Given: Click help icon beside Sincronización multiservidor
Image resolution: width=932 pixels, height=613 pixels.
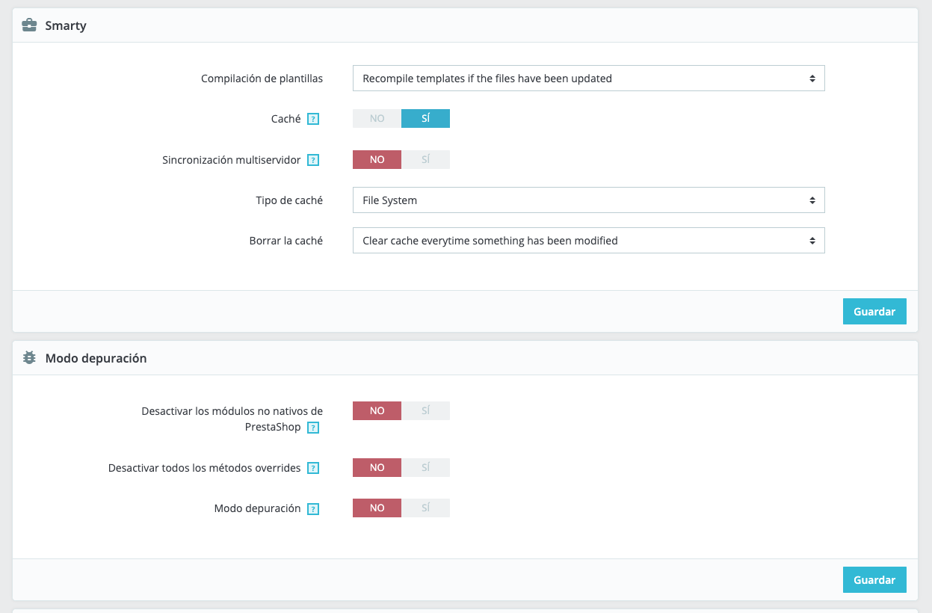Looking at the screenshot, I should 314,160.
